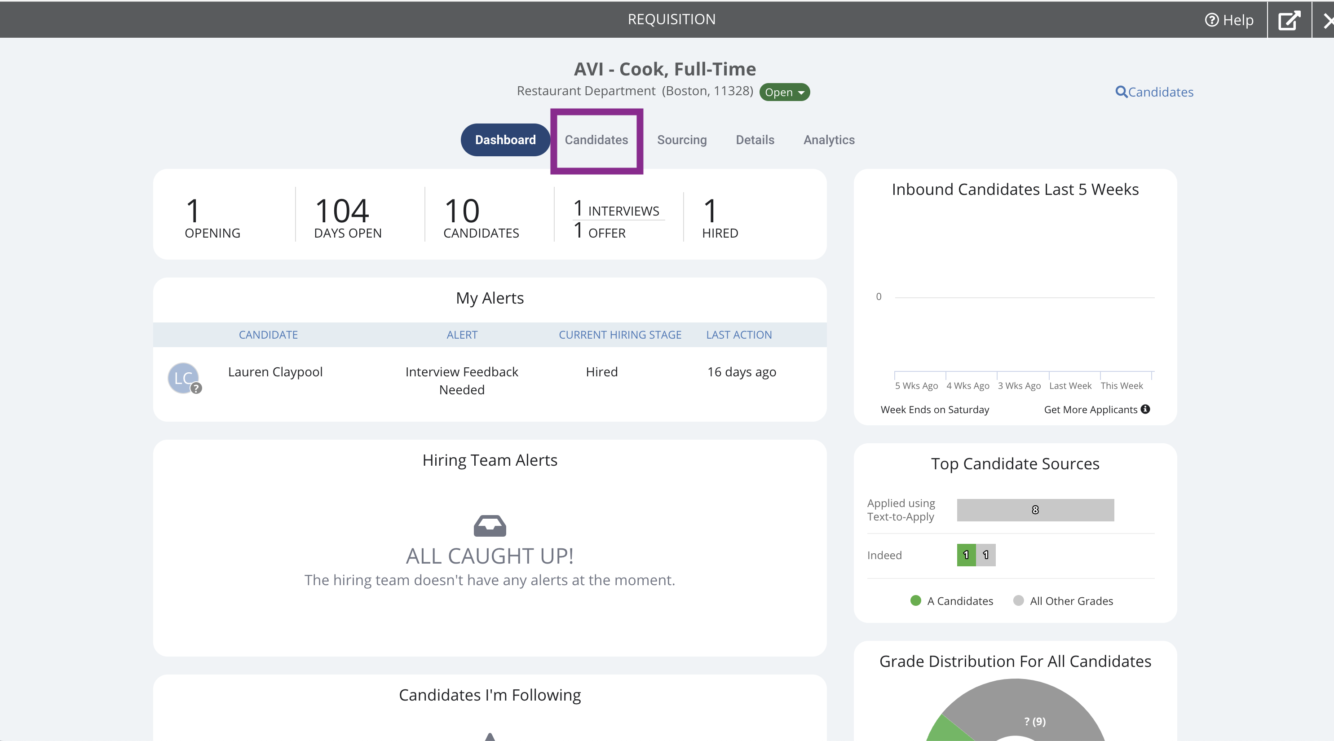Click the Candidates I'm Following heading
The height and width of the screenshot is (741, 1334).
[490, 695]
